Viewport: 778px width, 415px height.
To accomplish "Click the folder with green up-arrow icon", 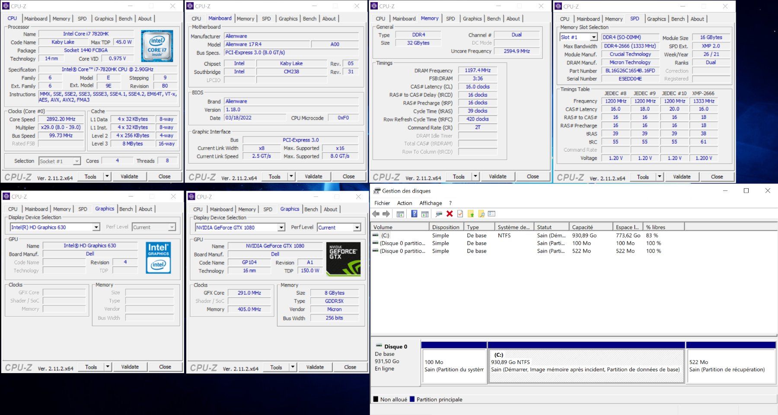I will coord(471,214).
